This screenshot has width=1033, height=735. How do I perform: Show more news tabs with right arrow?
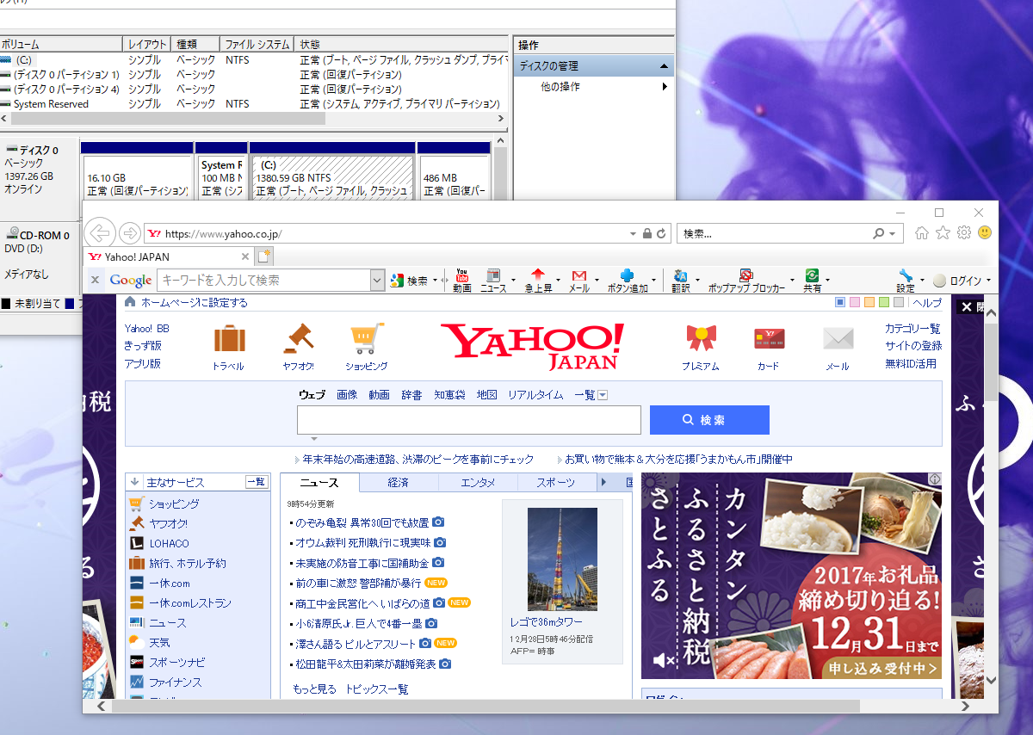coord(603,482)
